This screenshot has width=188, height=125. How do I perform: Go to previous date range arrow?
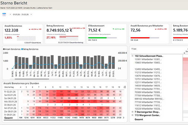[10, 15]
